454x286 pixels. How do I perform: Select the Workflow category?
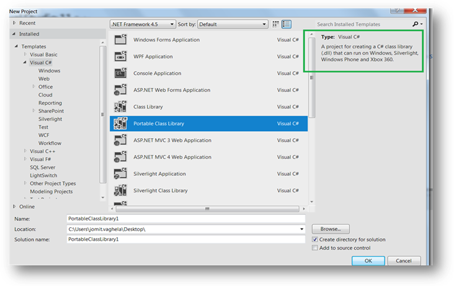coord(50,143)
